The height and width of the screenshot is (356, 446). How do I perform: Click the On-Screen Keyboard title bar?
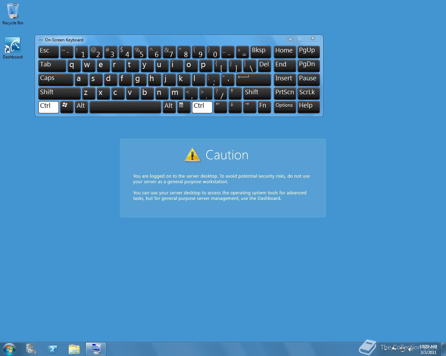point(160,40)
